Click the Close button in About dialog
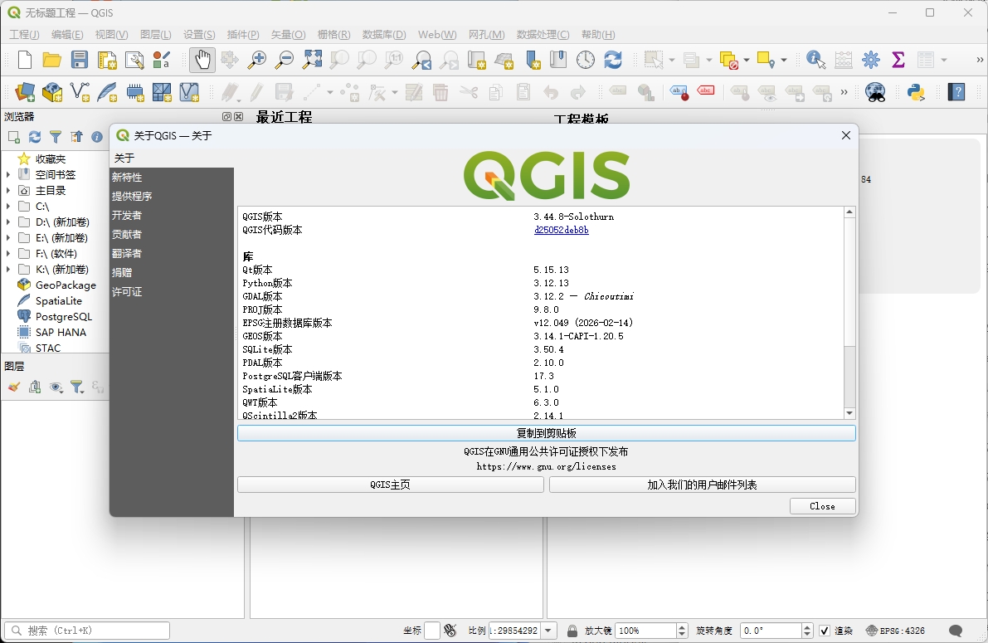This screenshot has width=988, height=643. tap(822, 506)
